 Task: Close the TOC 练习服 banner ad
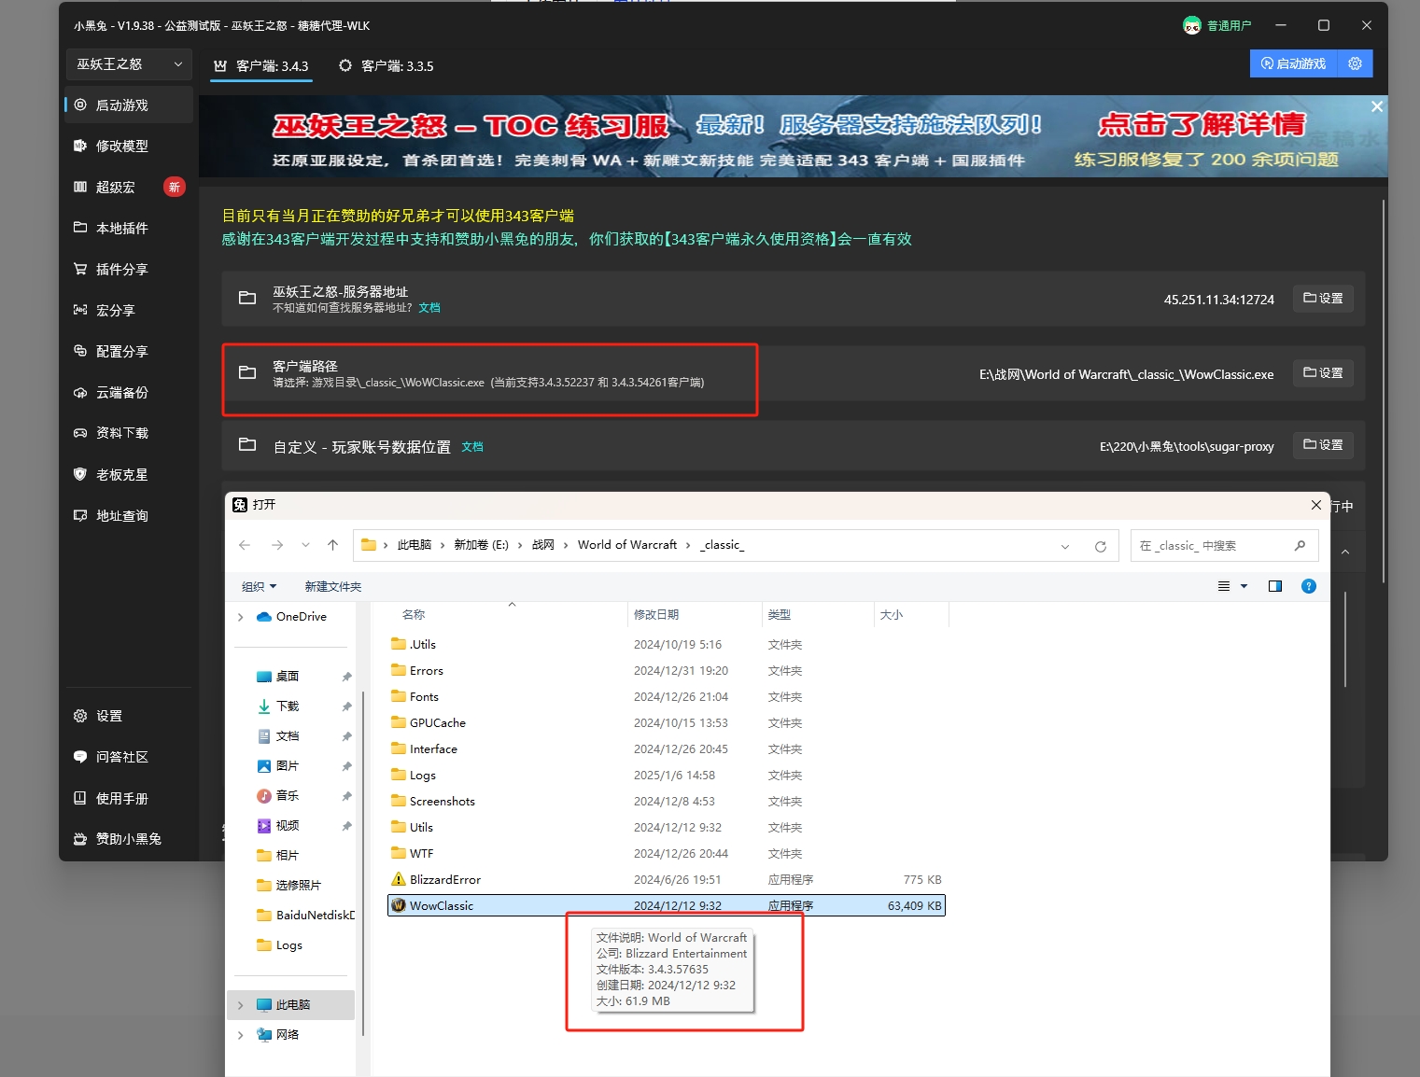1377,106
